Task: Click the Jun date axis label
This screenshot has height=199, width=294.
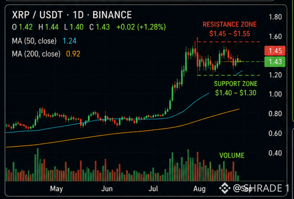Action: click(107, 189)
